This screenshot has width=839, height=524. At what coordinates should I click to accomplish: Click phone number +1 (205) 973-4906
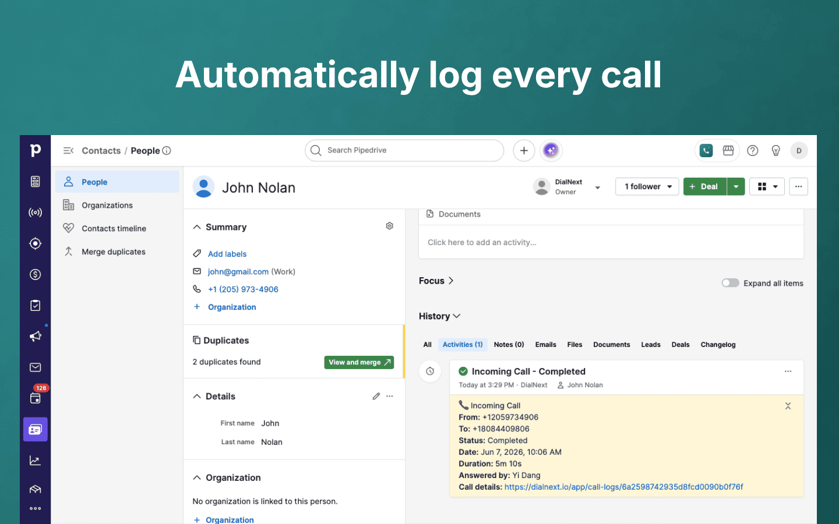[243, 289]
